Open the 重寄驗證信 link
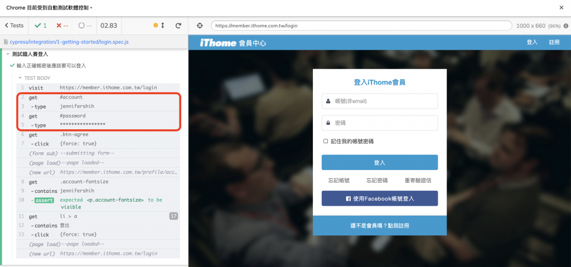 [x=418, y=180]
